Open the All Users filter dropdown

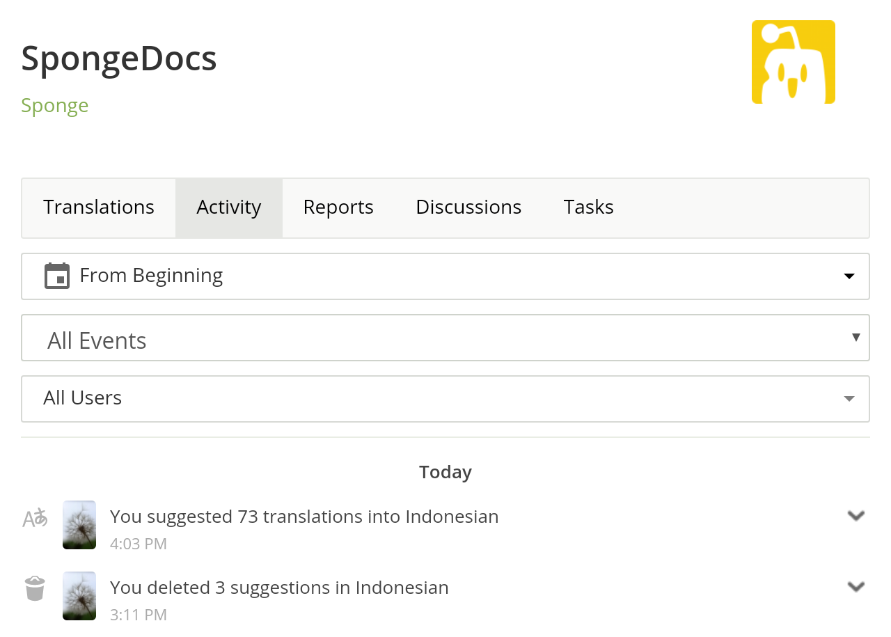click(445, 399)
